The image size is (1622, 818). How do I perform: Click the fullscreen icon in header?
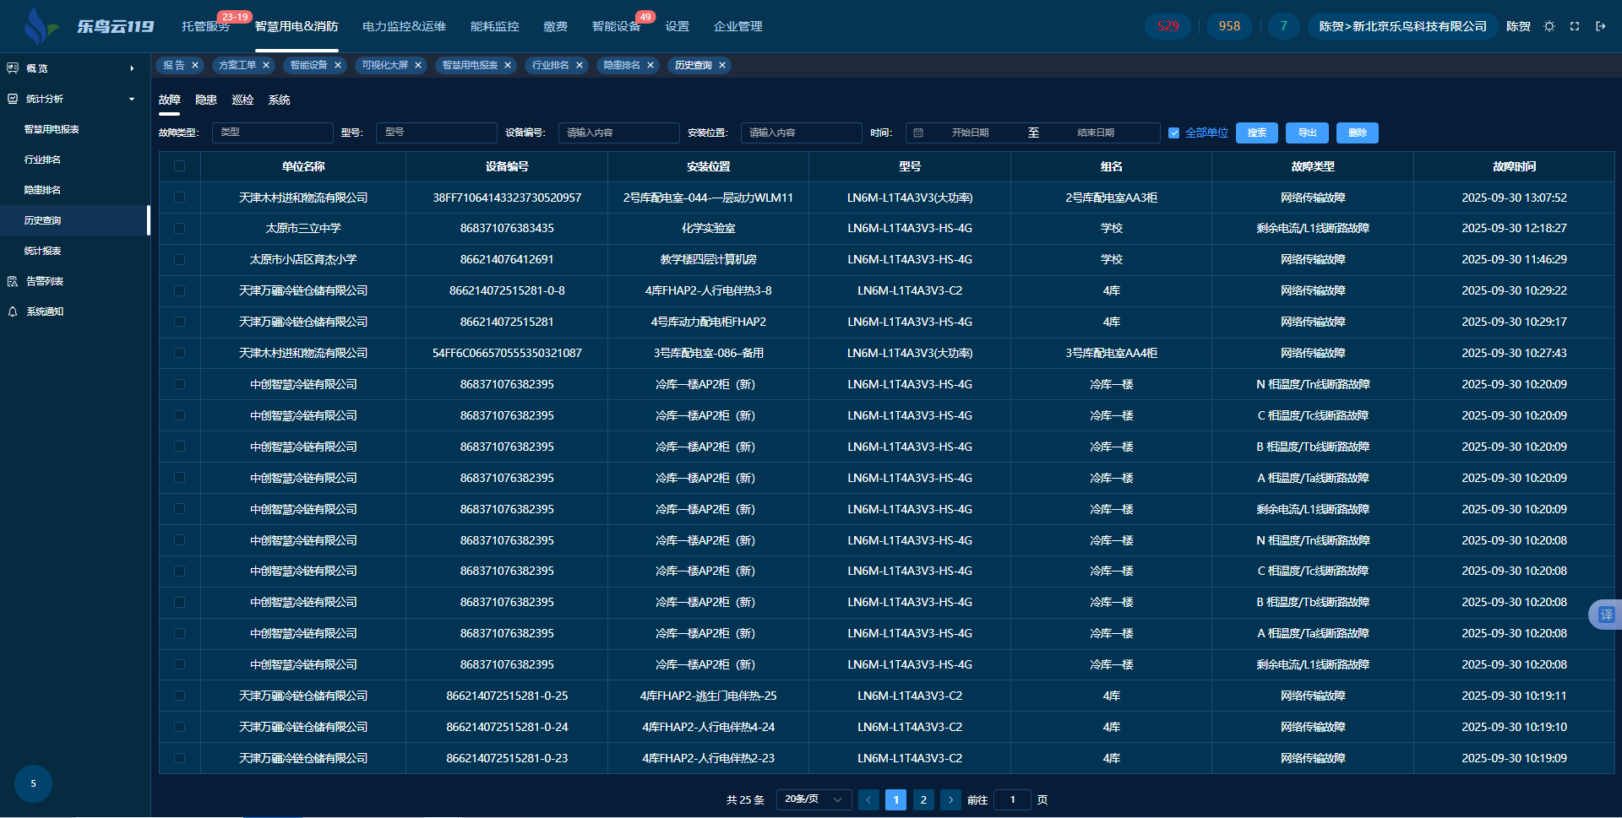click(x=1575, y=26)
